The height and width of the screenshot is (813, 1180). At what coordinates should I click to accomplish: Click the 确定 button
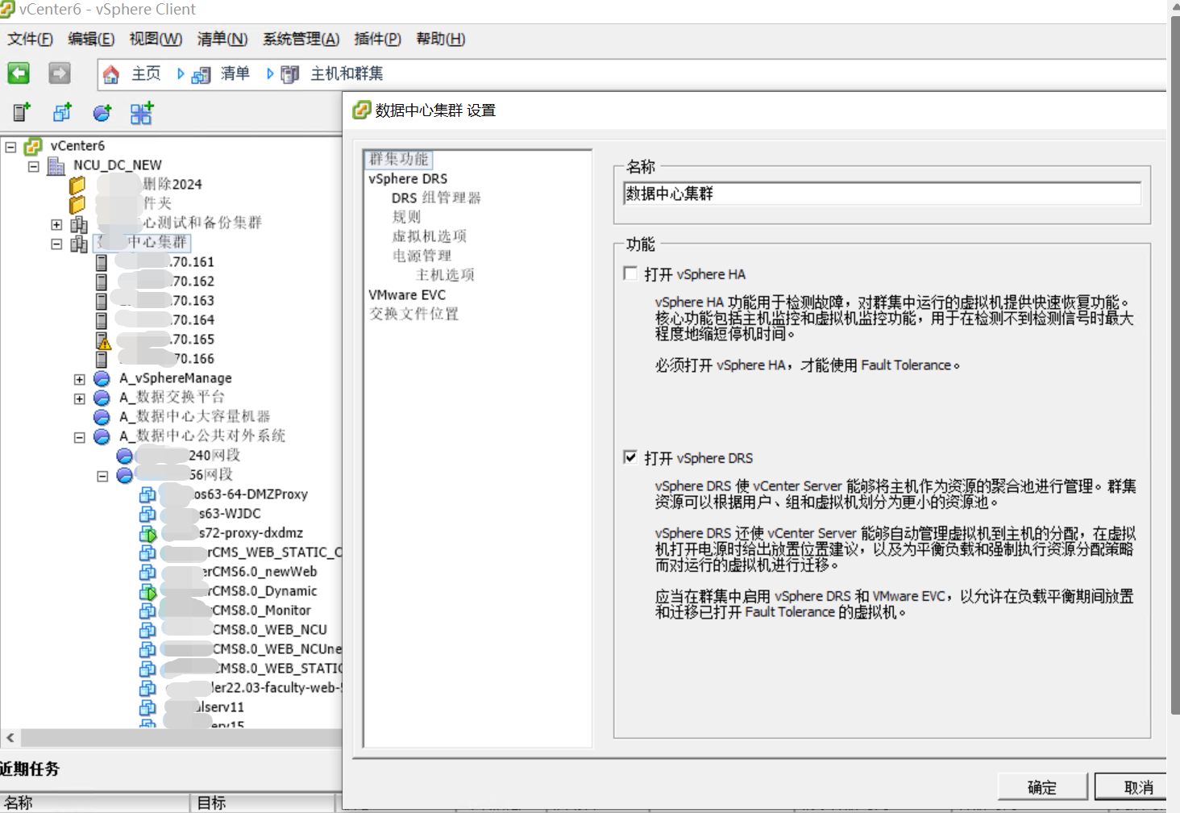pos(1041,786)
